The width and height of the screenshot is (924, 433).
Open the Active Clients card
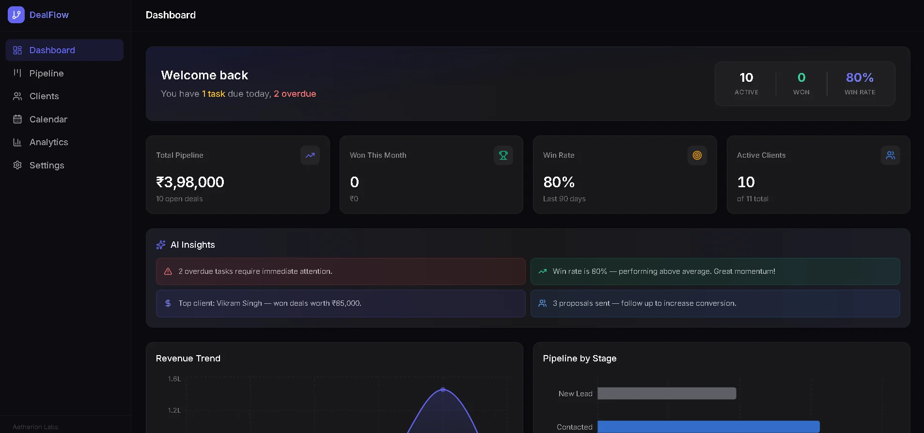point(818,175)
